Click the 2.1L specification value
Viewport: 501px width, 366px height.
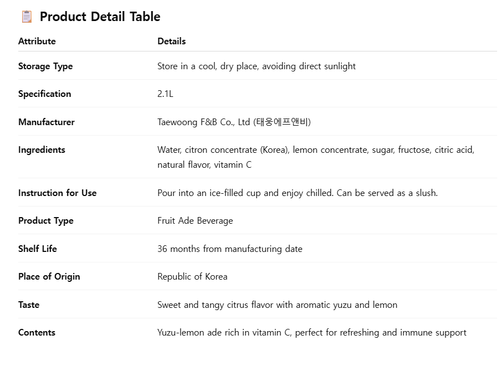tap(165, 94)
